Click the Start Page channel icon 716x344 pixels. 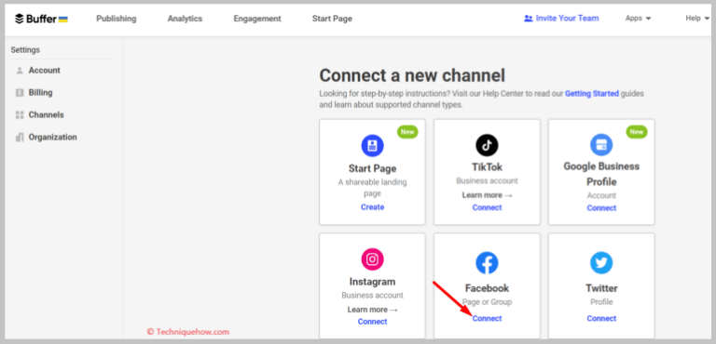372,145
